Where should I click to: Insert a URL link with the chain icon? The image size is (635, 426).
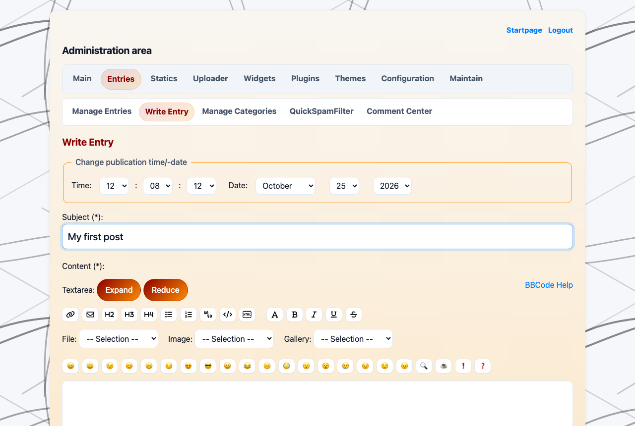coord(70,315)
